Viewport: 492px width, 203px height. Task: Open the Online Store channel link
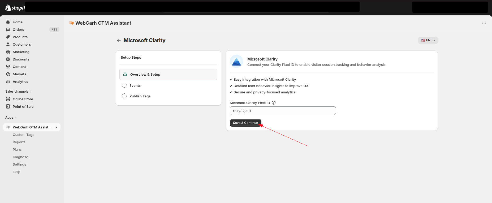(23, 99)
